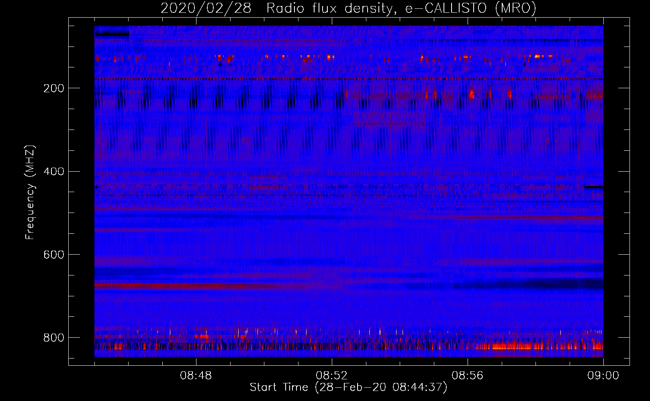Click the 08:48 time tick label
The height and width of the screenshot is (401, 650).
[196, 376]
